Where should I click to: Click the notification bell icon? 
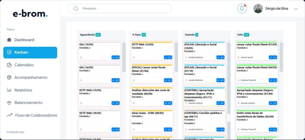[242, 9]
